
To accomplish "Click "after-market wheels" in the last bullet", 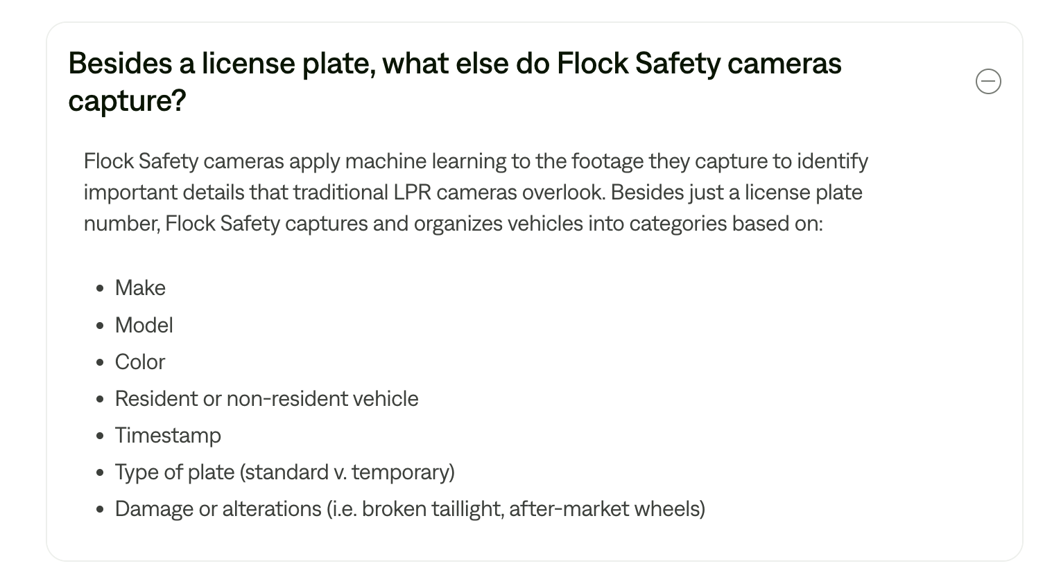I will [x=605, y=509].
